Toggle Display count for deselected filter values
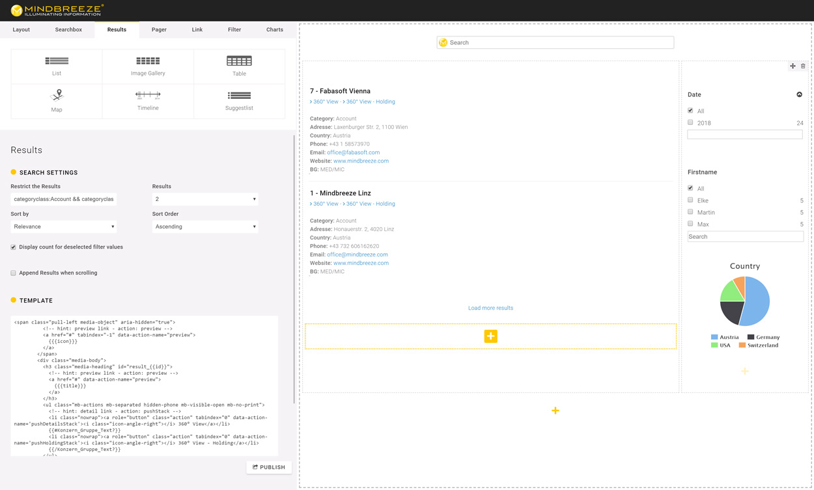This screenshot has height=490, width=814. [13, 247]
